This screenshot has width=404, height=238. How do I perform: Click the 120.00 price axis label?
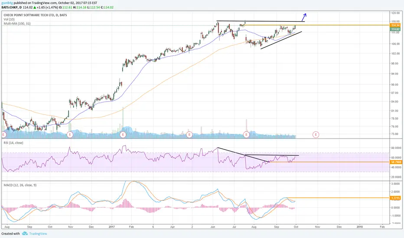[395, 13]
